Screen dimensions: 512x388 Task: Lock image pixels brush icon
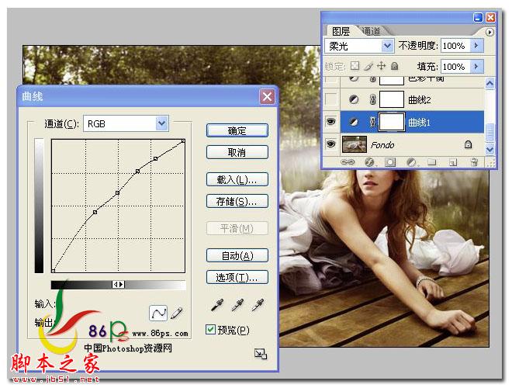368,66
